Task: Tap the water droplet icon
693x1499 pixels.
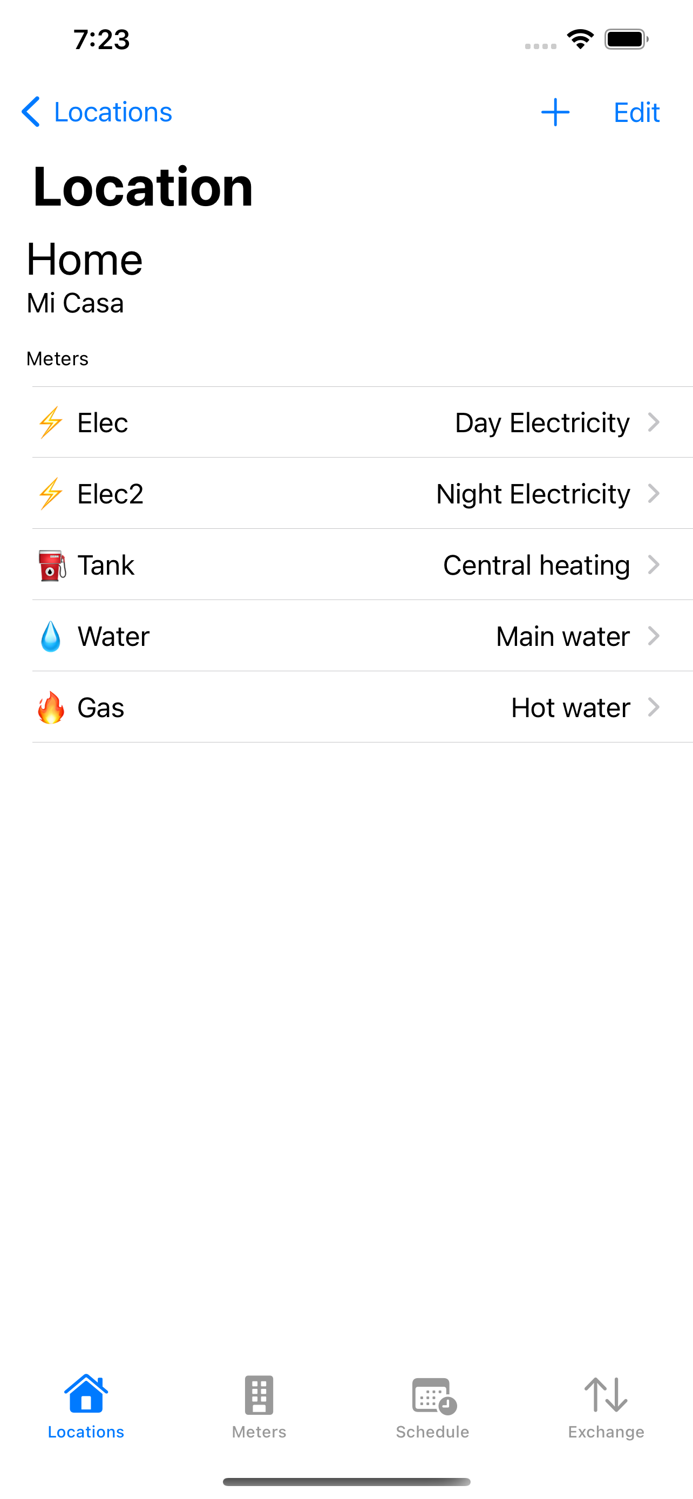Action: [51, 636]
